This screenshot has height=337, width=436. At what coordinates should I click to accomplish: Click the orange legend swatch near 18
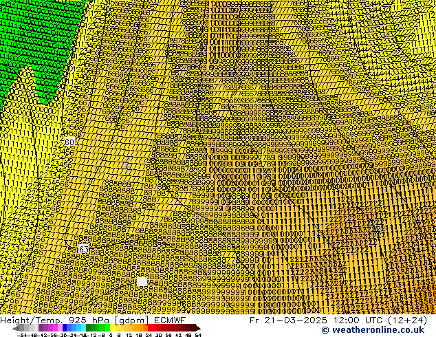click(x=141, y=328)
